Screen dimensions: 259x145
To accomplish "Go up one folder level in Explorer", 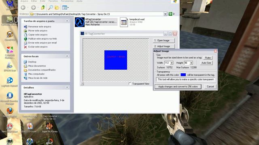I will click(43, 7).
